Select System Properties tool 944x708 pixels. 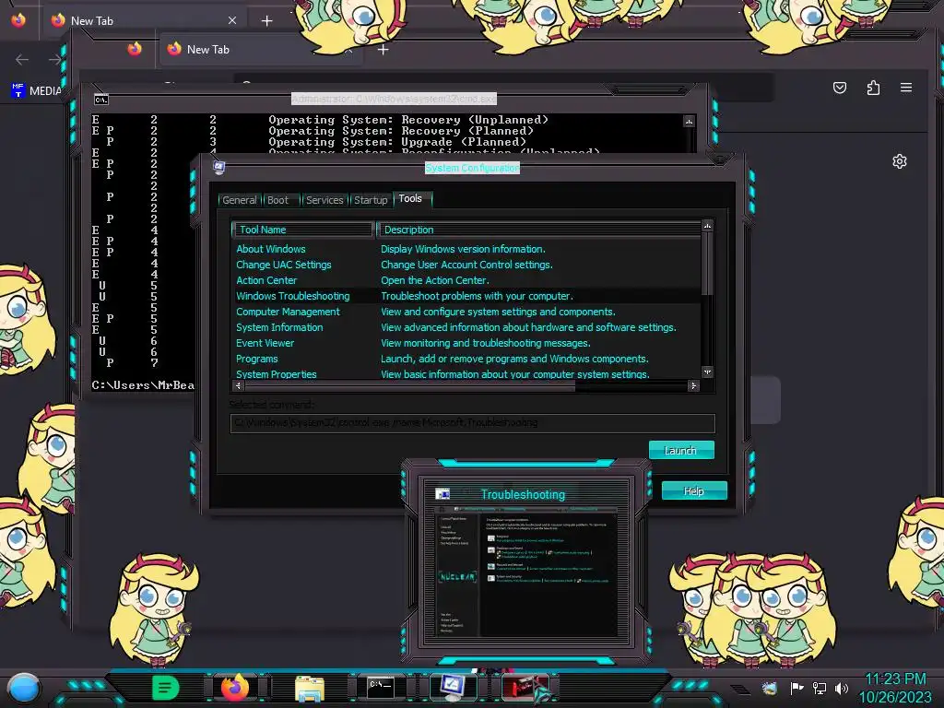point(277,374)
